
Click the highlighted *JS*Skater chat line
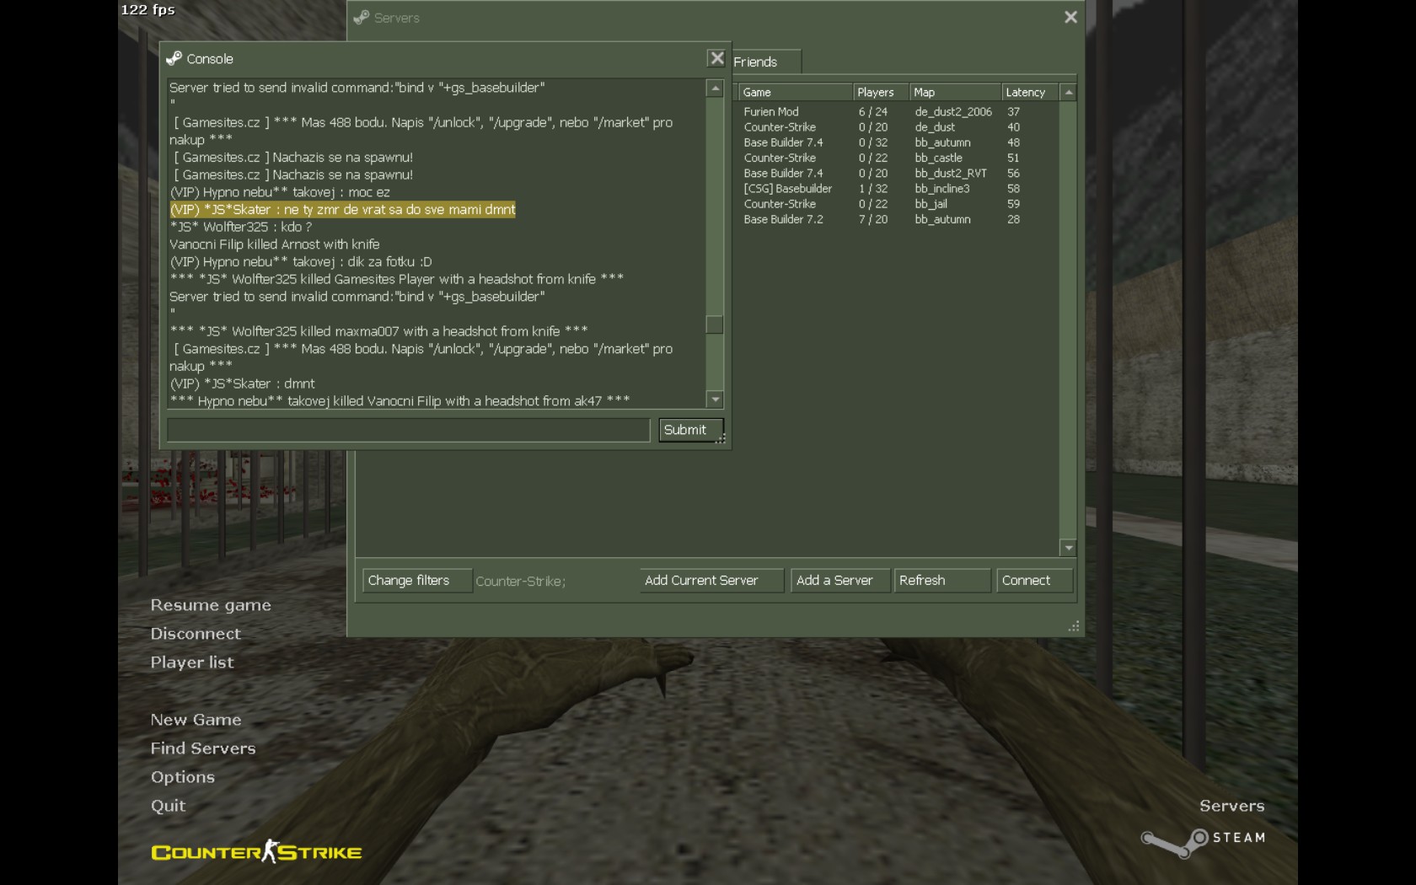(342, 210)
